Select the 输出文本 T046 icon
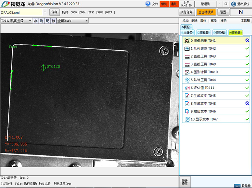The image size is (252, 188). pyautogui.click(x=187, y=111)
